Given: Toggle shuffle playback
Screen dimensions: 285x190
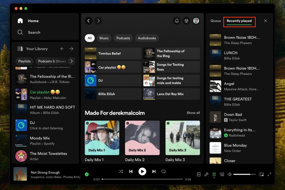Looking at the screenshot, I should (121, 171).
